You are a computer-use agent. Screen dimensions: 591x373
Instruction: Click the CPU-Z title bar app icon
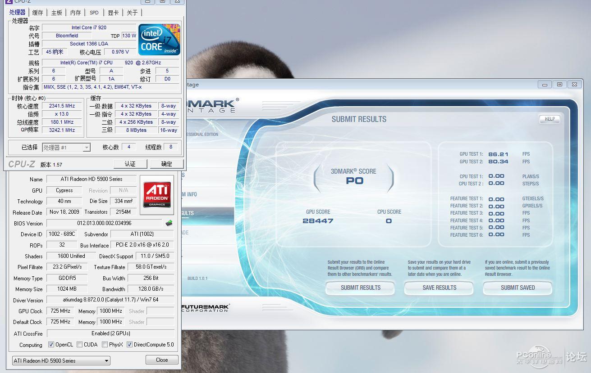click(x=9, y=1)
